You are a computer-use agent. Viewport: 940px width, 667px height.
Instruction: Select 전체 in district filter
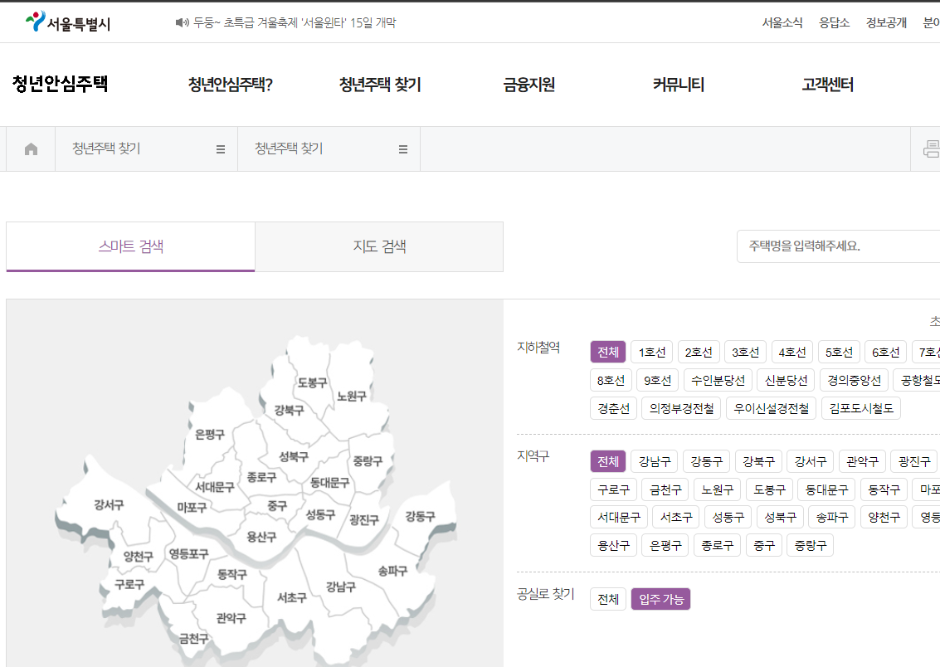[608, 461]
